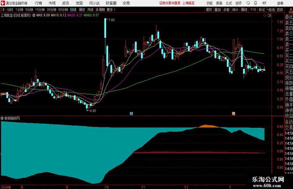This screenshot has height=189, width=293.
Task: Open the dropdown icon beside 股朋指标网
Action: click(x=2, y=118)
